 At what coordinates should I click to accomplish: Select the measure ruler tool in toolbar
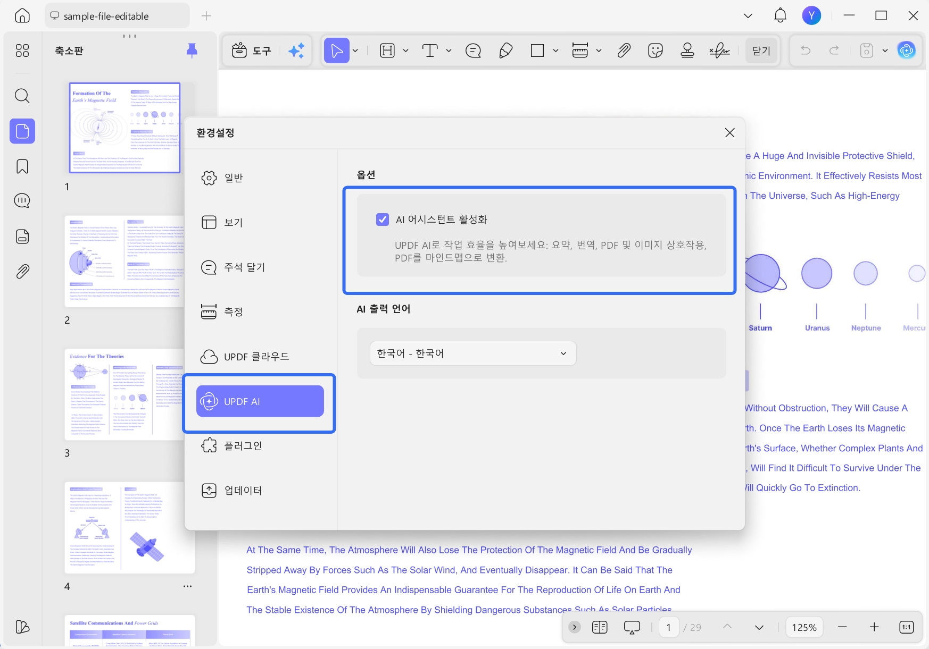point(580,50)
